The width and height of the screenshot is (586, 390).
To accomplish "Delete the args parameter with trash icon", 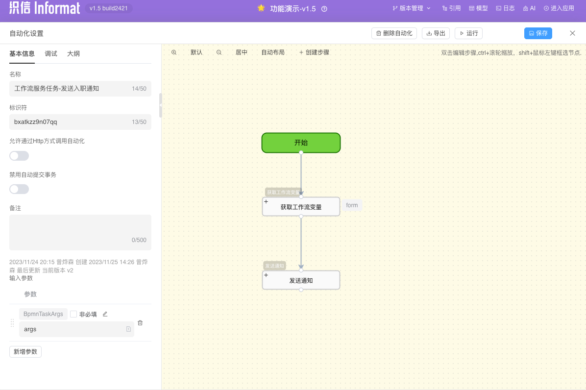I will click(140, 323).
